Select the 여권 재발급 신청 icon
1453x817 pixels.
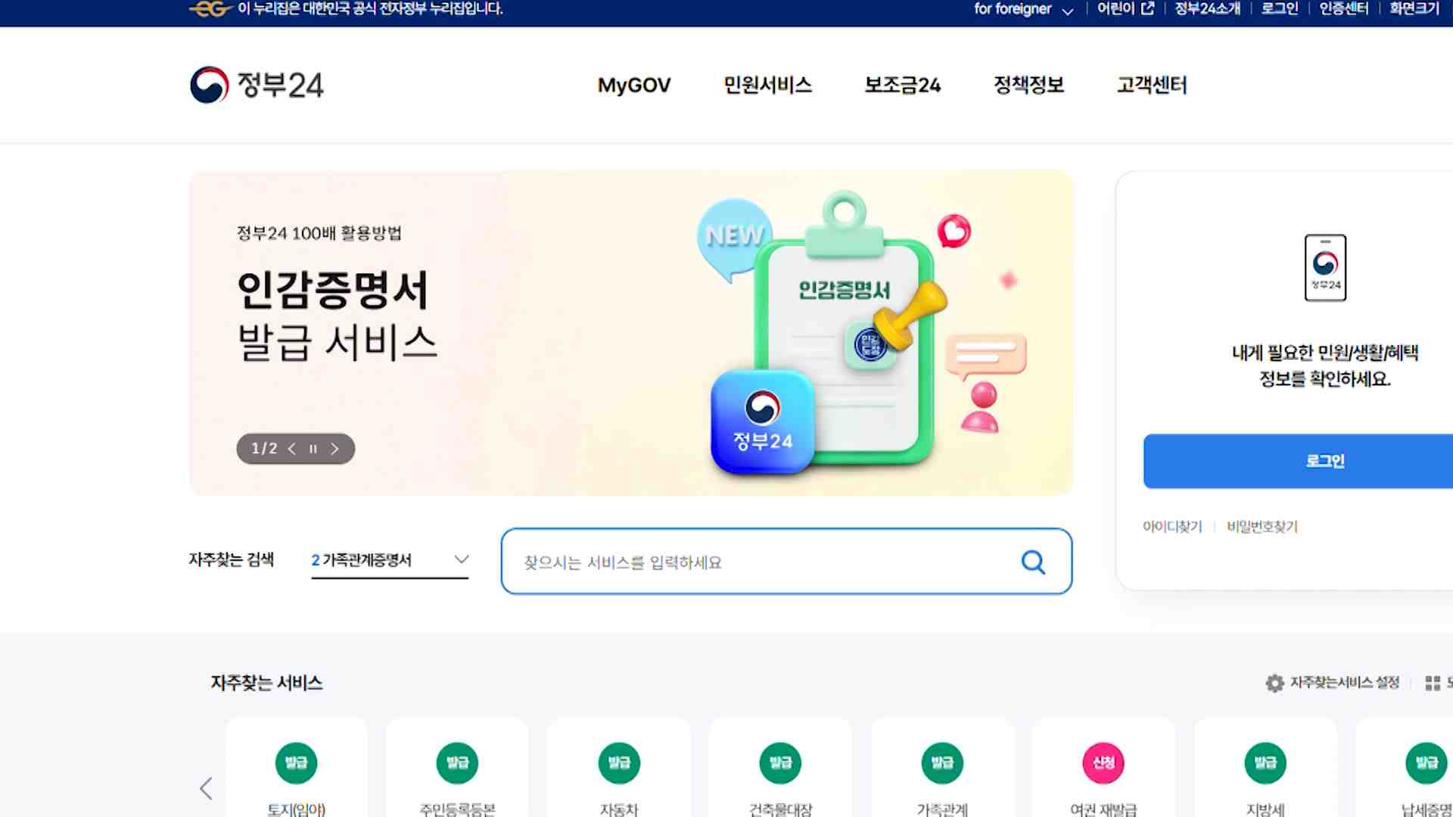pyautogui.click(x=1103, y=763)
